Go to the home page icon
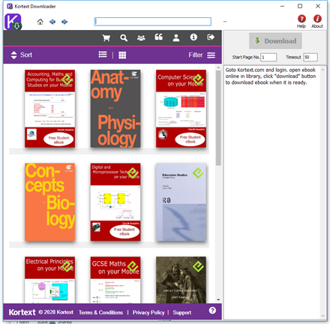 (x=40, y=22)
